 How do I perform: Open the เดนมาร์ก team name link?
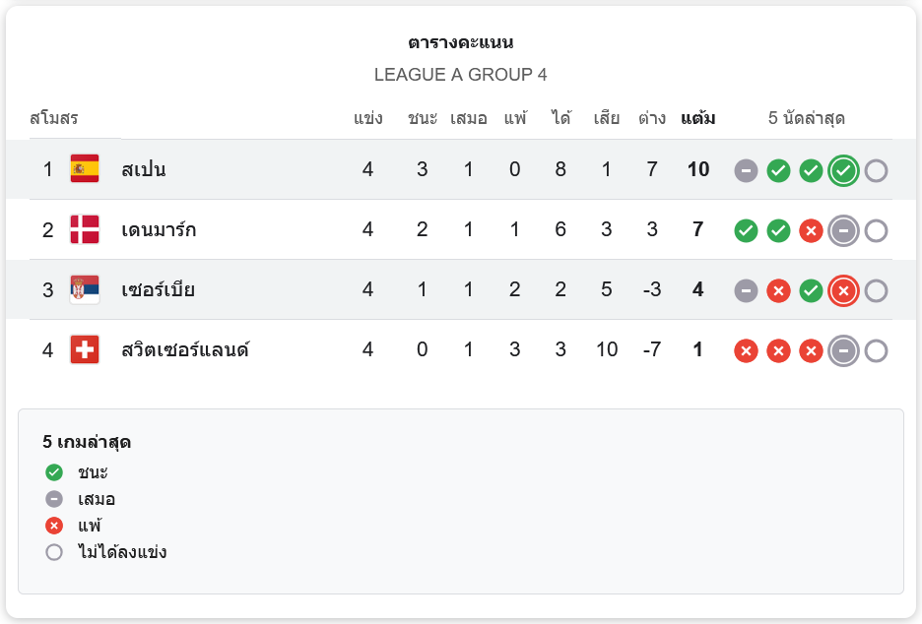159,229
